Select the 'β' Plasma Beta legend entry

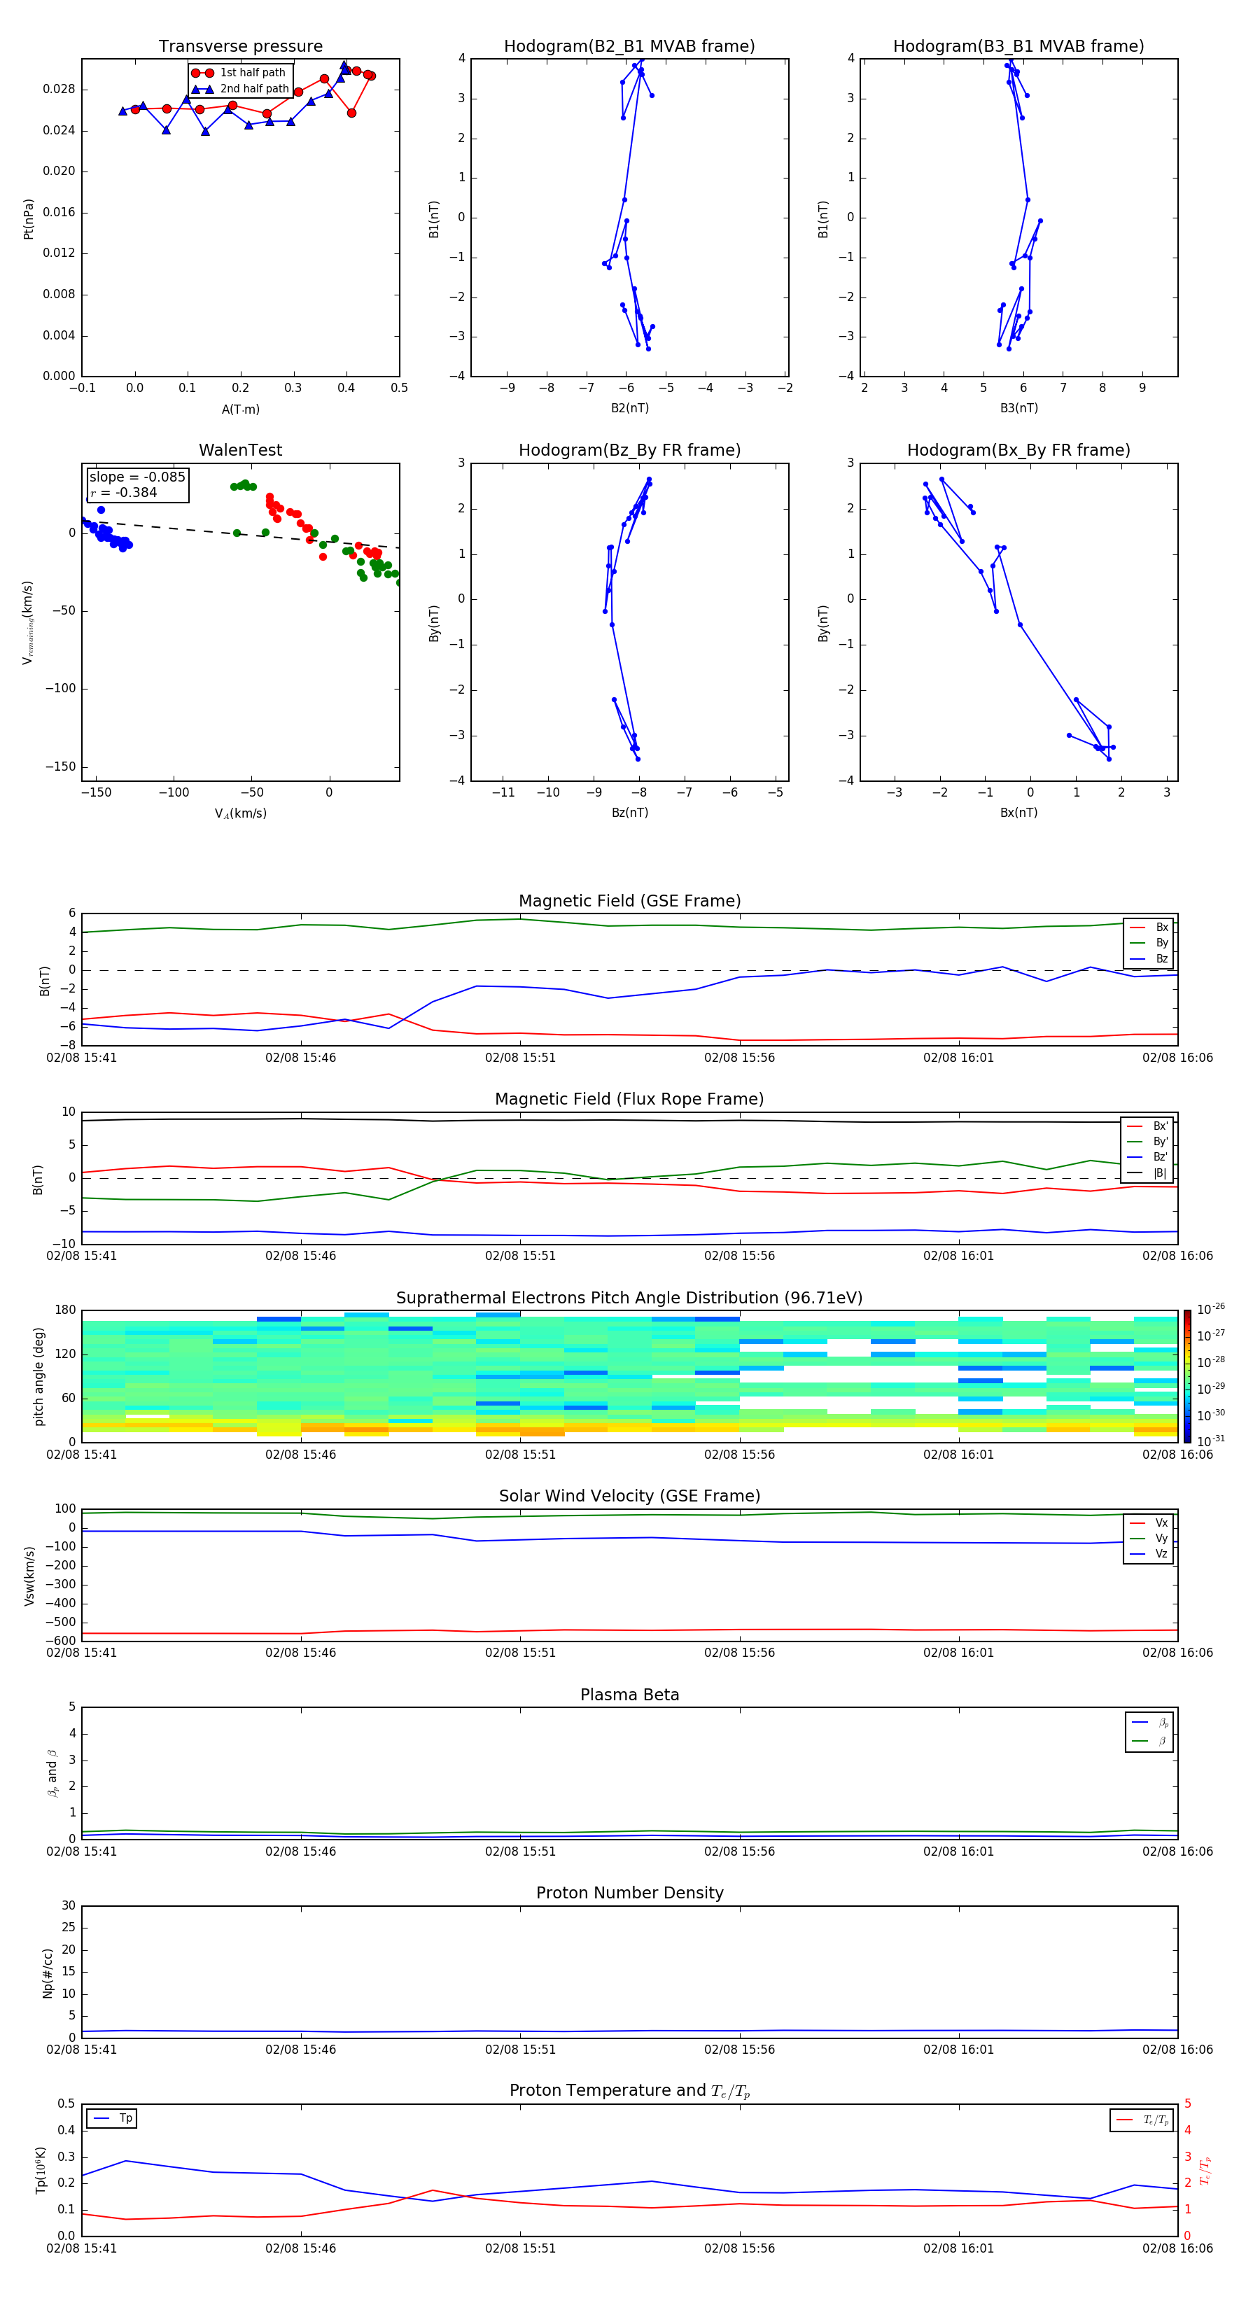tap(1149, 1741)
